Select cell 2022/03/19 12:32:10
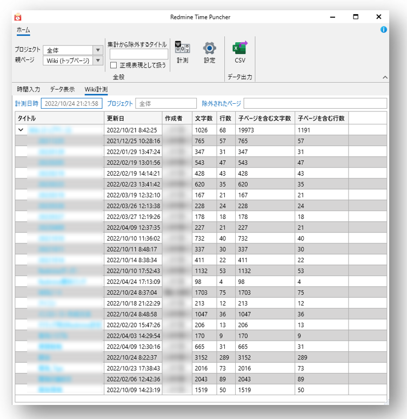Viewport: 407px width, 419px height. (133, 195)
